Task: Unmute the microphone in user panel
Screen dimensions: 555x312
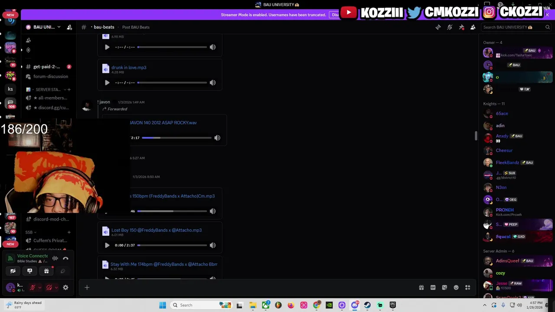Action: point(33,287)
